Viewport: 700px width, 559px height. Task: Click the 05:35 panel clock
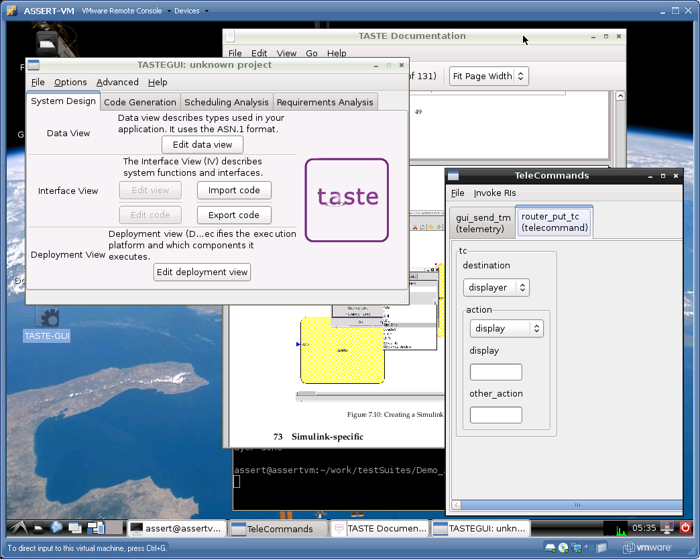coord(644,528)
